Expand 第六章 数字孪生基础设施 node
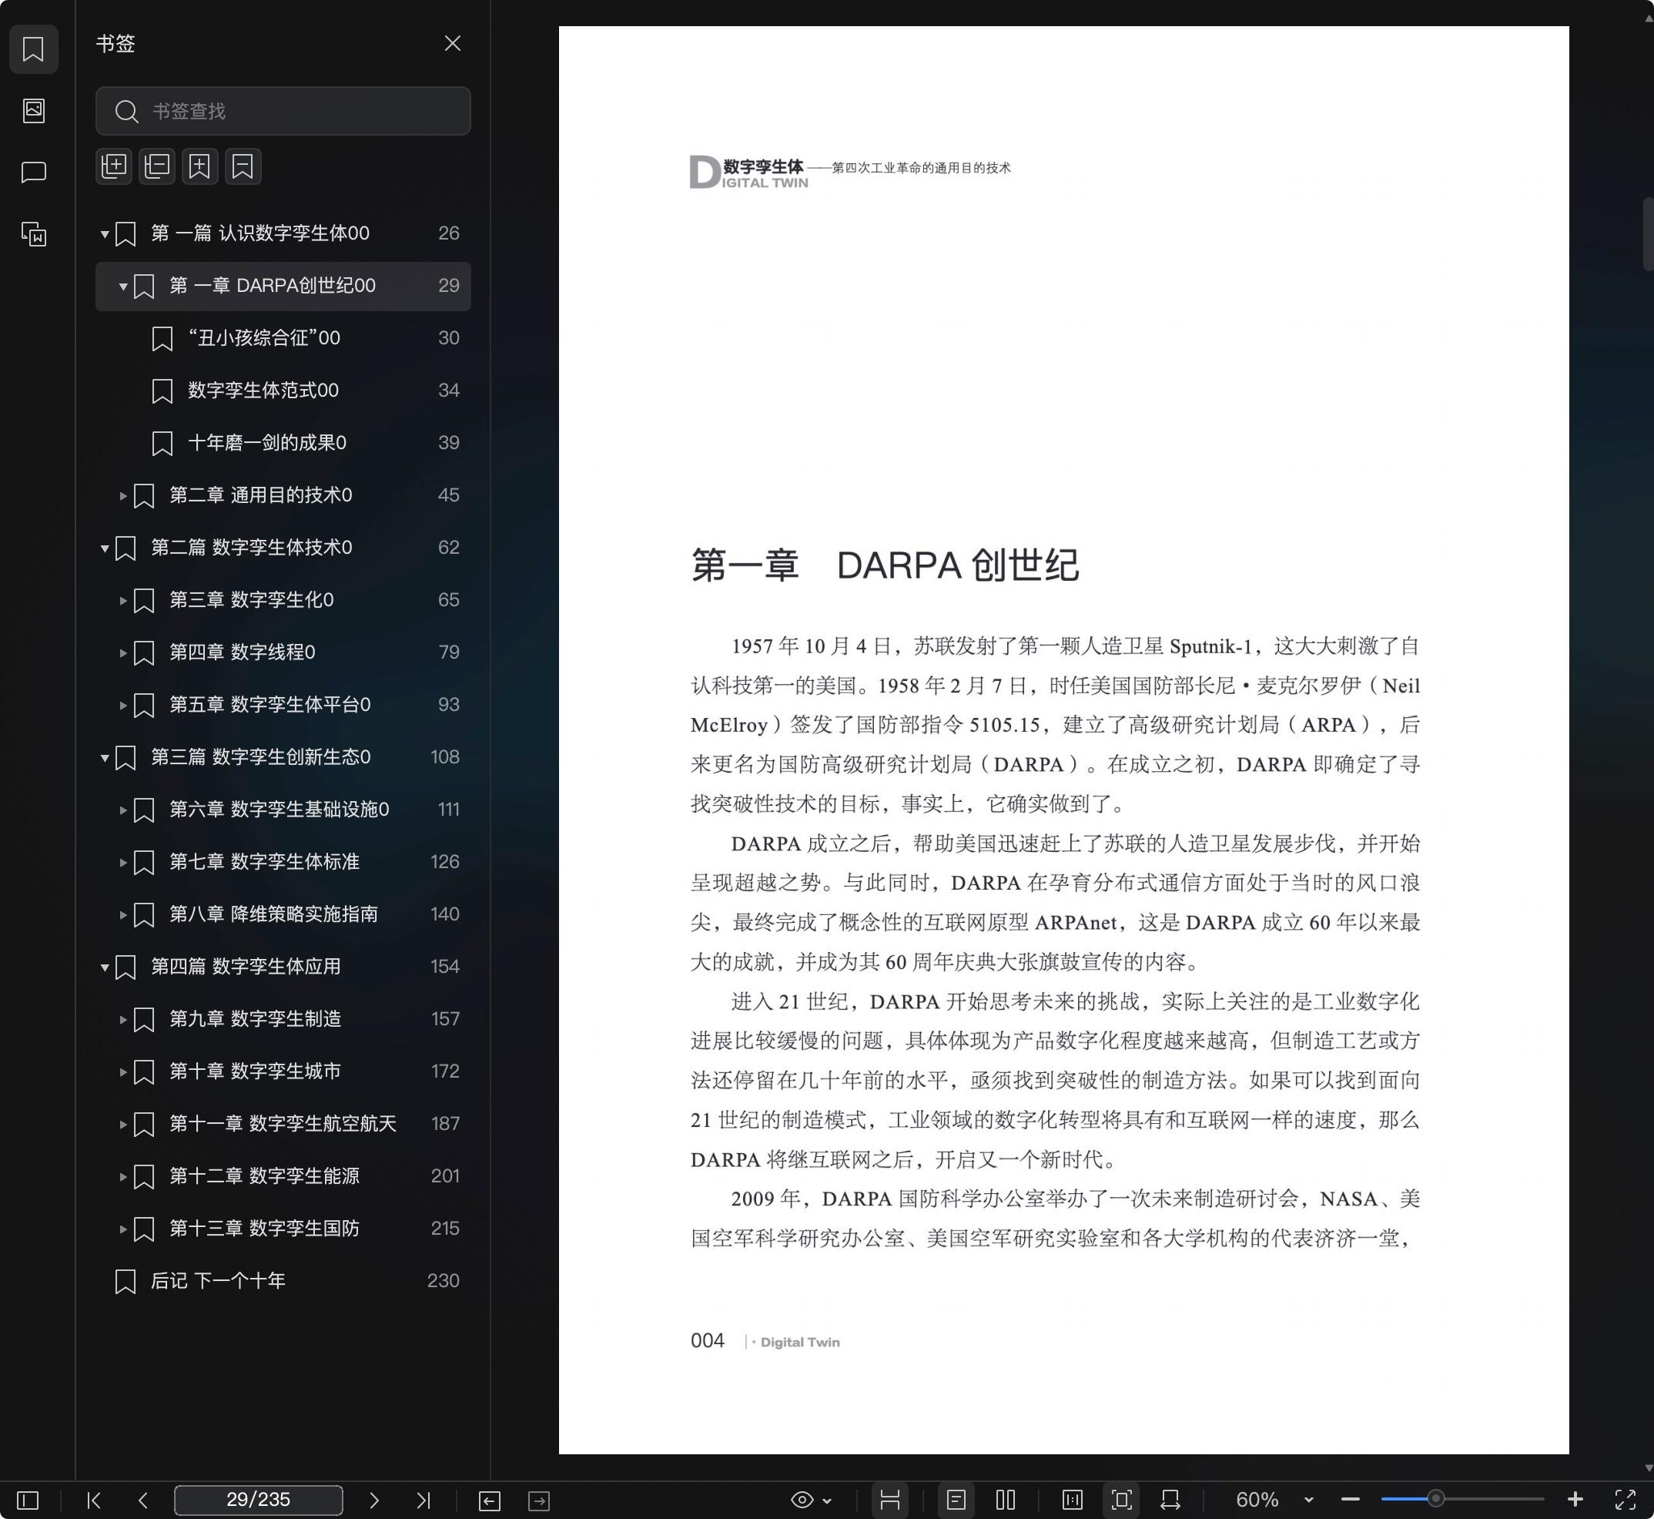The image size is (1654, 1519). (122, 810)
